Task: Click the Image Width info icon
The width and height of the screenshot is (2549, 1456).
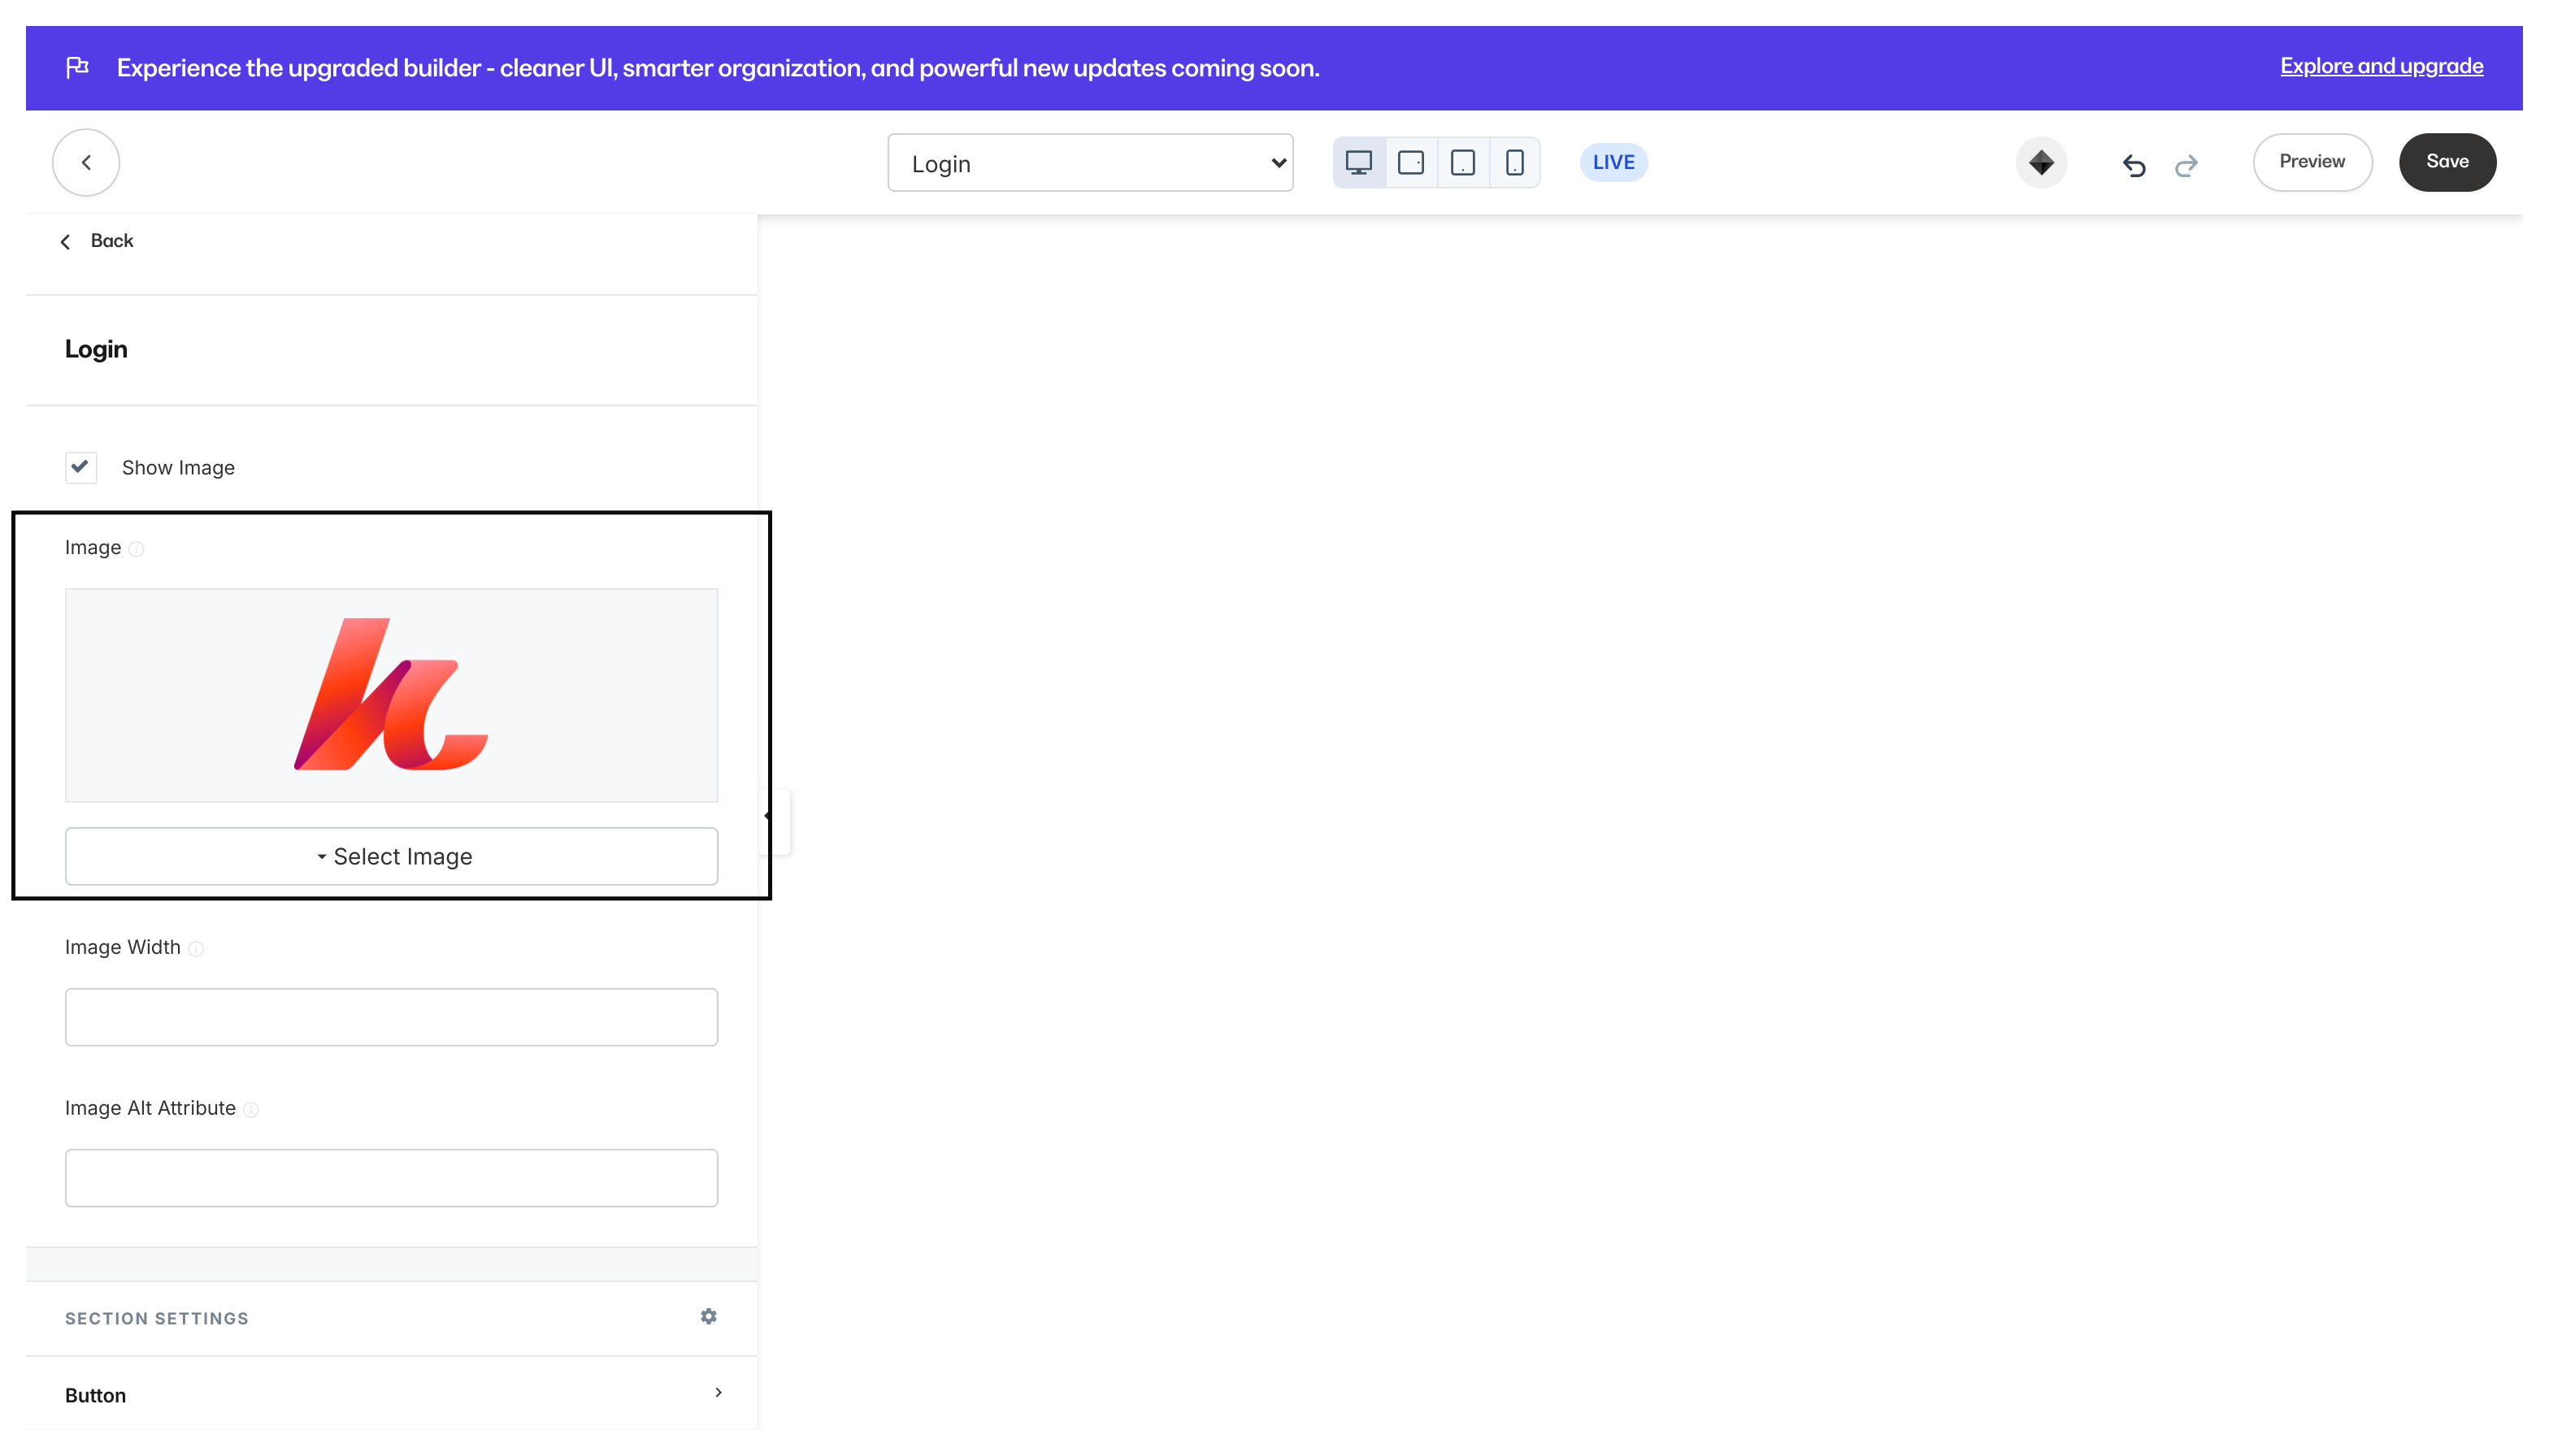Action: tap(196, 949)
